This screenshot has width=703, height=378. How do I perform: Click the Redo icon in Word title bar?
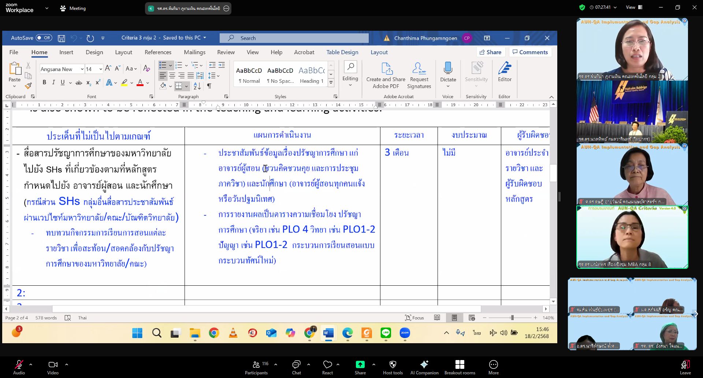tap(90, 38)
